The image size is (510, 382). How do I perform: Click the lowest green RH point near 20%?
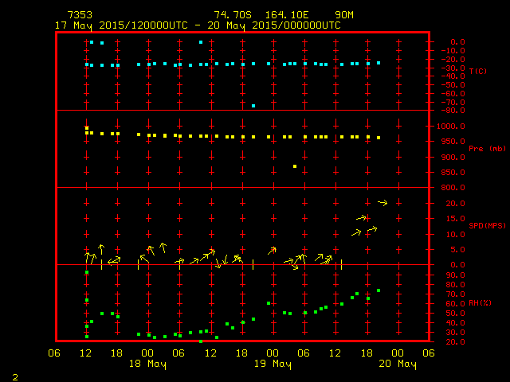pyautogui.click(x=201, y=341)
